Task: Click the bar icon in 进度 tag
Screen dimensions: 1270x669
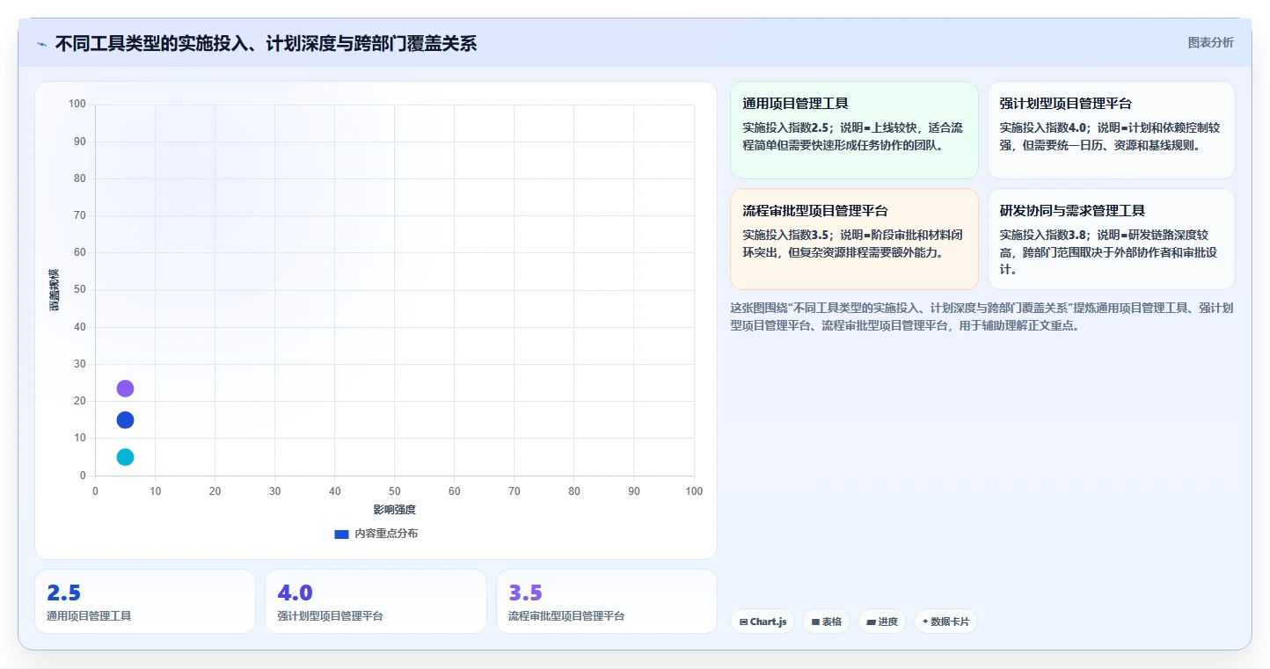Action: pyautogui.click(x=871, y=622)
